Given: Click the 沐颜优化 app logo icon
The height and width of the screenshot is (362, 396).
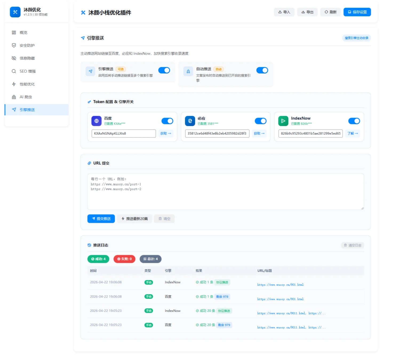Looking at the screenshot, I should tap(15, 12).
